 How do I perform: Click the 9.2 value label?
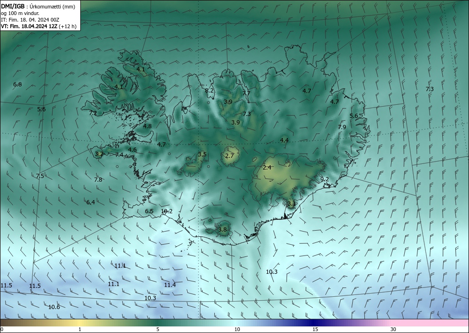tap(325, 179)
